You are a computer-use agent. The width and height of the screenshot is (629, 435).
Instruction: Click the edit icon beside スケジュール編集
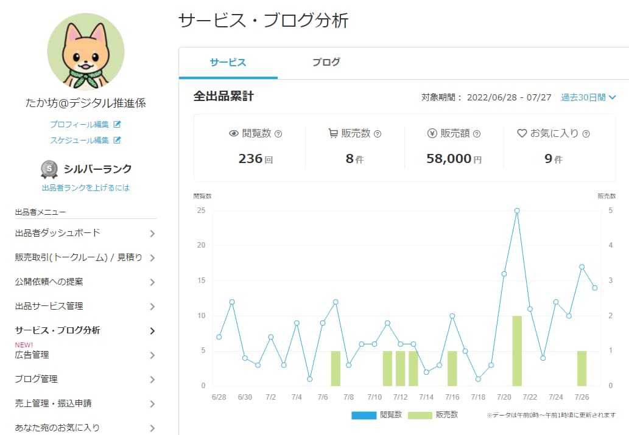pos(117,140)
